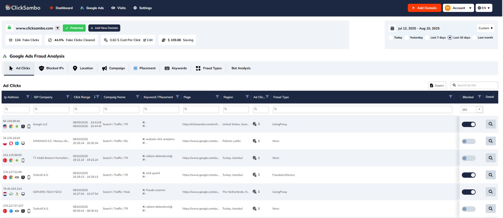Click the green lock icon beside domain
Screen dimensions: 503x218
(x=9, y=28)
